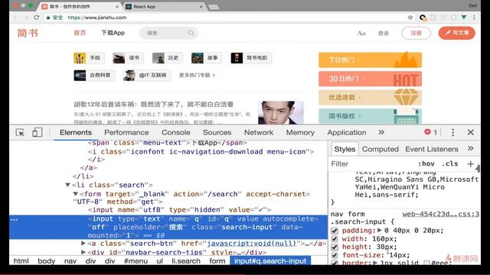Open the ellipsis actions on selected node
Viewport: 490px width, 275px height.
tap(14, 220)
